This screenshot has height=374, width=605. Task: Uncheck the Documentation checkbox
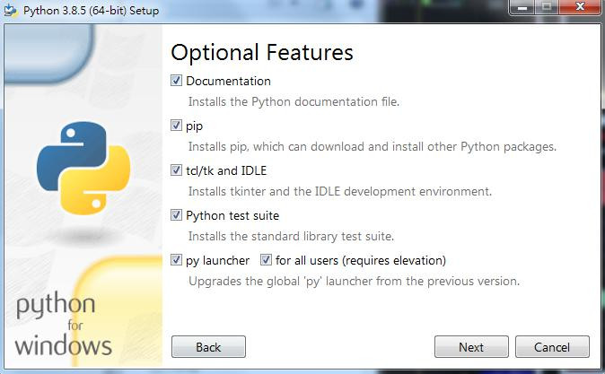[176, 81]
